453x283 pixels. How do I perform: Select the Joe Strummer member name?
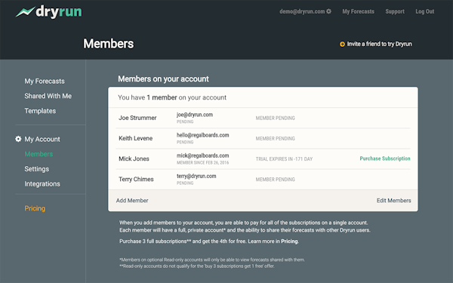137,118
